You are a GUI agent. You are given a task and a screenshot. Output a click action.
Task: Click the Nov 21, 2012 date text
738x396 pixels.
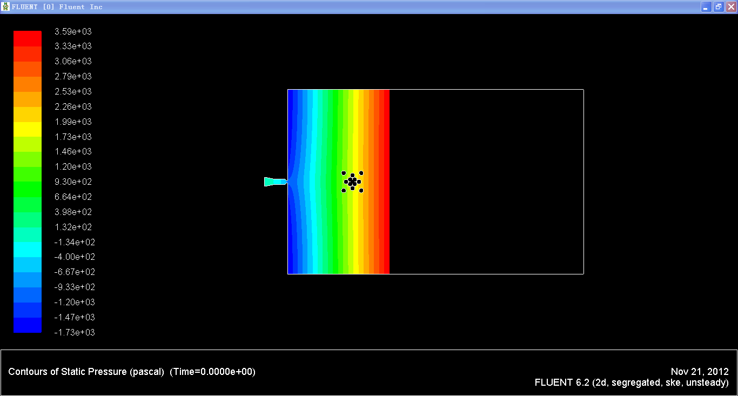tap(700, 372)
